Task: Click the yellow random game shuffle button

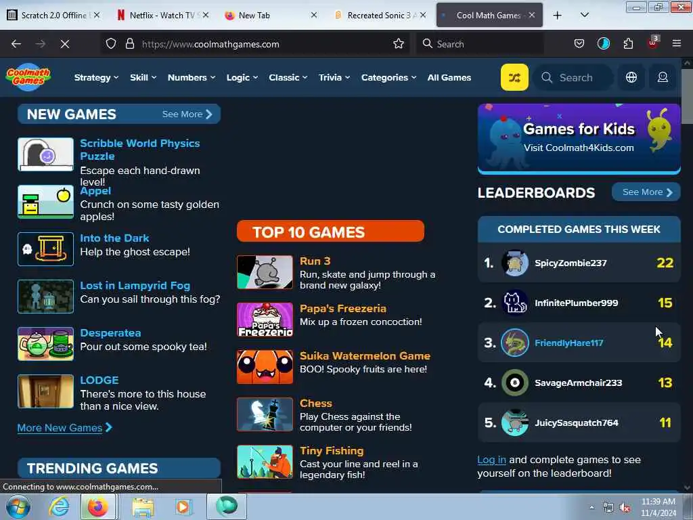Action: pyautogui.click(x=514, y=77)
